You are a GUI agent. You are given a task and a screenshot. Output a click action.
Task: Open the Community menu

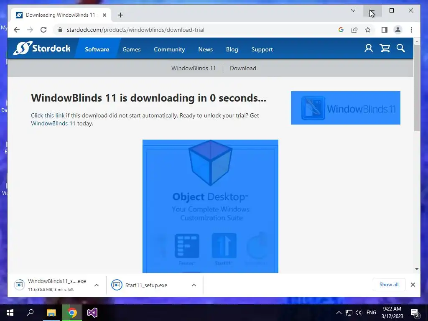point(169,49)
